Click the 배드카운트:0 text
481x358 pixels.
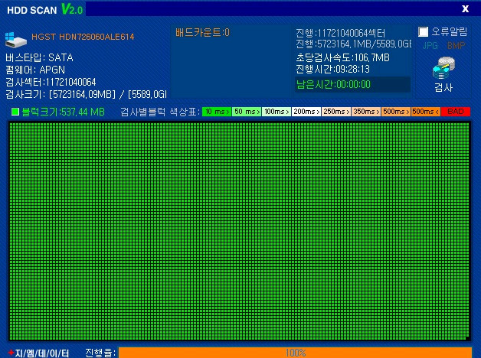202,32
